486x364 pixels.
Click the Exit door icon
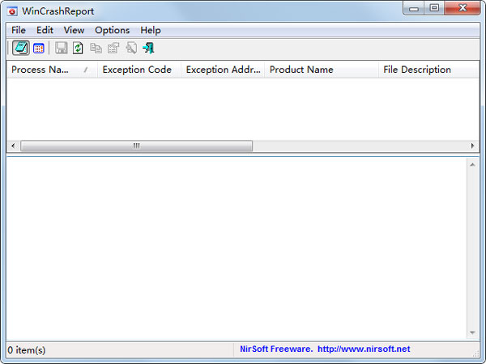(x=148, y=49)
